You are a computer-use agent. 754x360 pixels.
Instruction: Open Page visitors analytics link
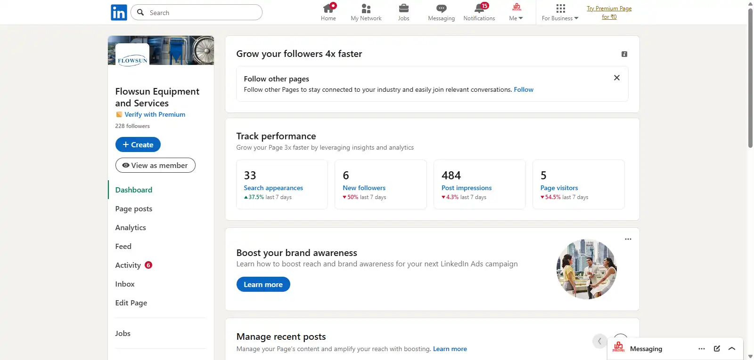(x=559, y=188)
